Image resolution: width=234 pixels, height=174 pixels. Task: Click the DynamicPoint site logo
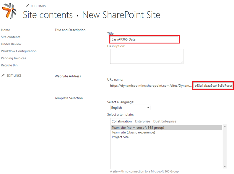point(9,11)
